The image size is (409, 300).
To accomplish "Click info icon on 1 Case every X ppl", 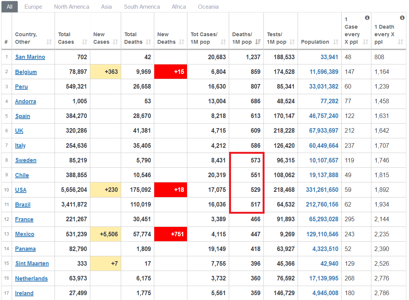I will tap(367, 18).
